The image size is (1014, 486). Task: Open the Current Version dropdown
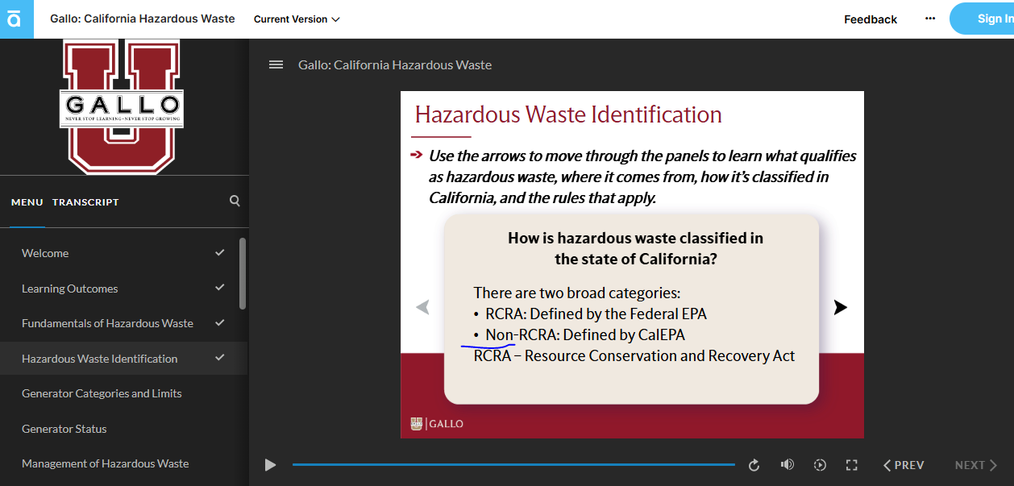(x=297, y=19)
